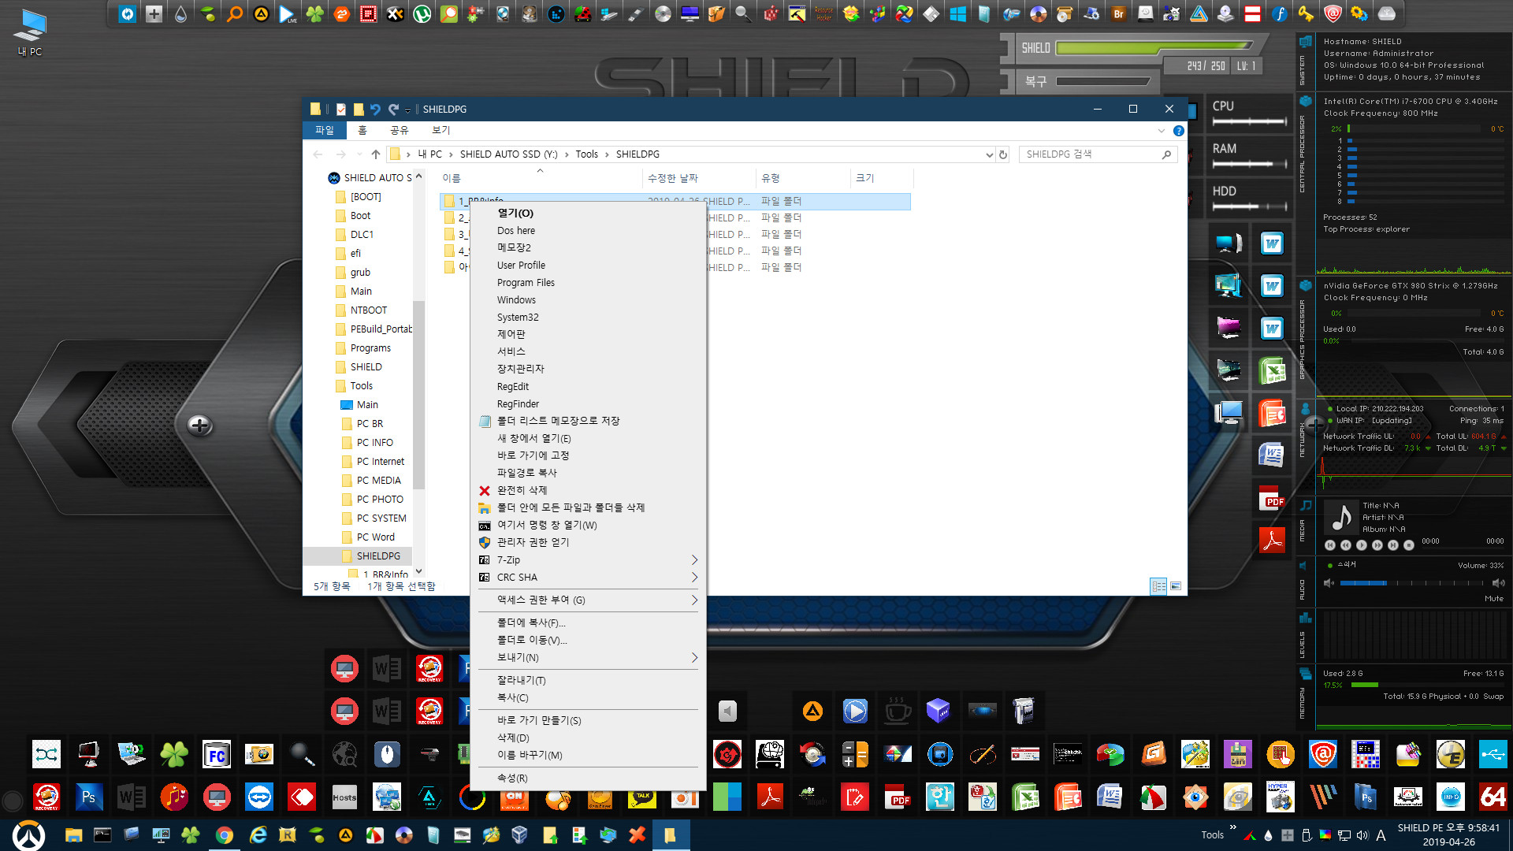Launch Adobe Acrobat from the right panel
Screen dimensions: 1513x851
(x=1272, y=541)
